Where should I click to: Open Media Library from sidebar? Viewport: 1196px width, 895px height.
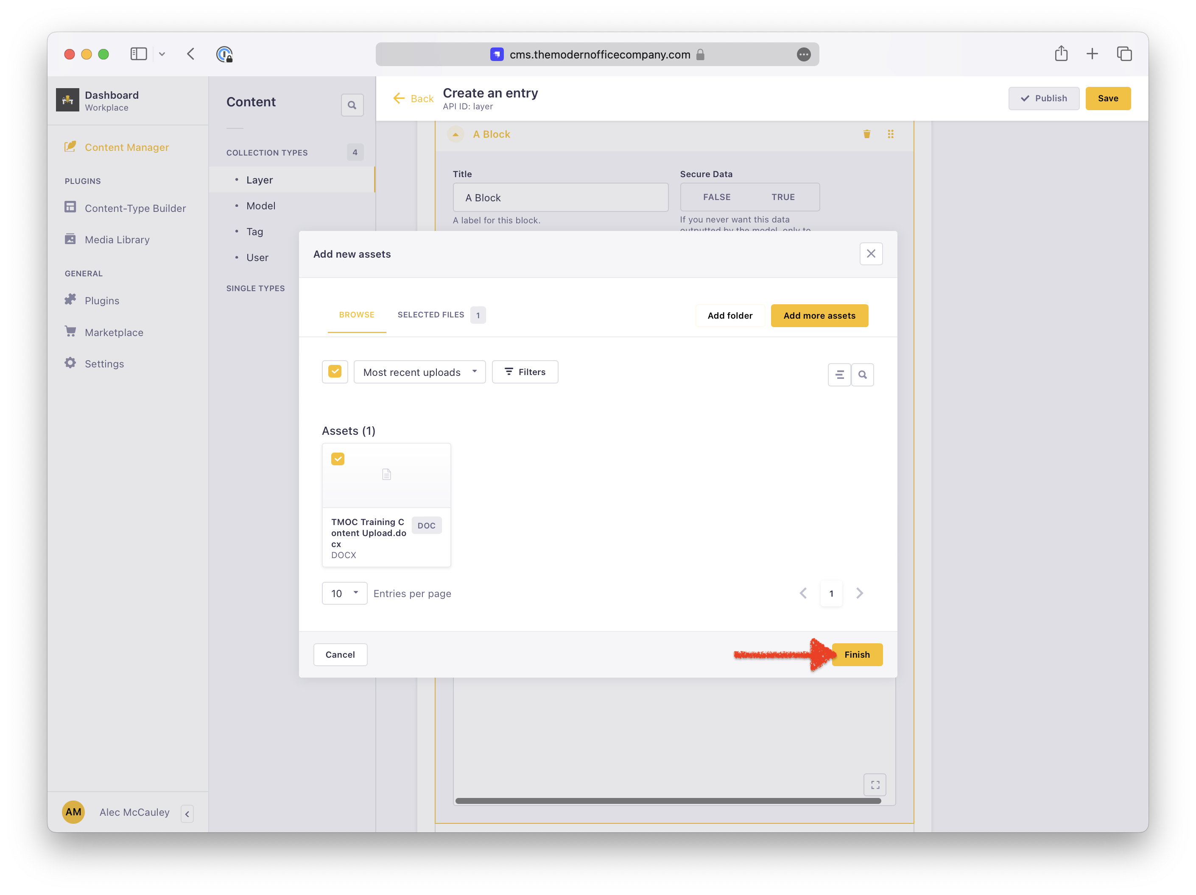click(117, 239)
